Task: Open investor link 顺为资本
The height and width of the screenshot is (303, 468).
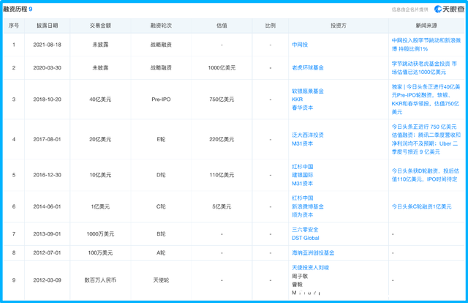Action: 302,215
